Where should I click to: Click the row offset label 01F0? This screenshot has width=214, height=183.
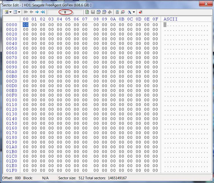point(12,170)
